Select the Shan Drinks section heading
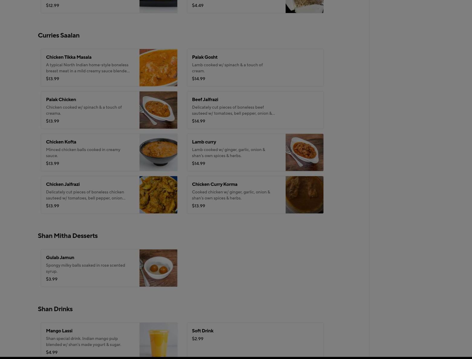This screenshot has width=472, height=359. 55,309
